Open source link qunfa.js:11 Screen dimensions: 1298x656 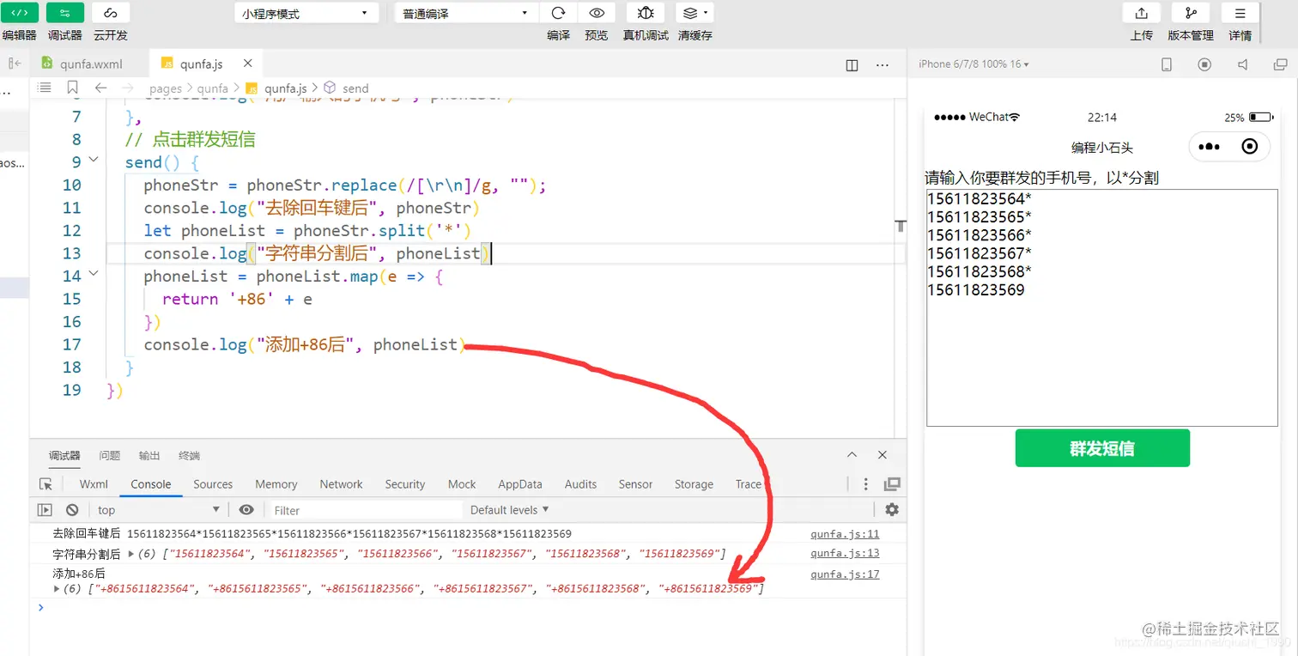(845, 534)
